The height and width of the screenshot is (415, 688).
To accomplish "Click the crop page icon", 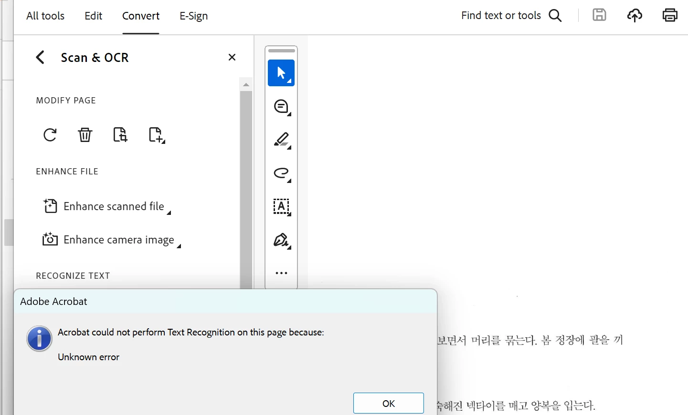I will pyautogui.click(x=120, y=135).
